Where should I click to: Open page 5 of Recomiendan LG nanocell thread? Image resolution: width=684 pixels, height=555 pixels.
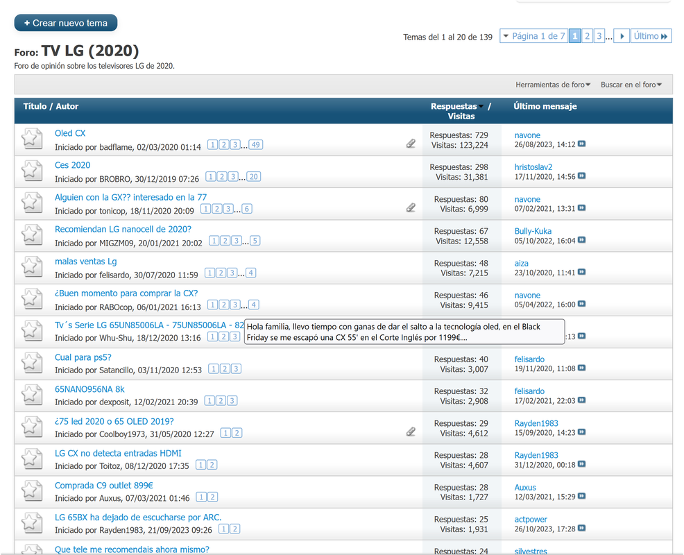click(x=255, y=241)
